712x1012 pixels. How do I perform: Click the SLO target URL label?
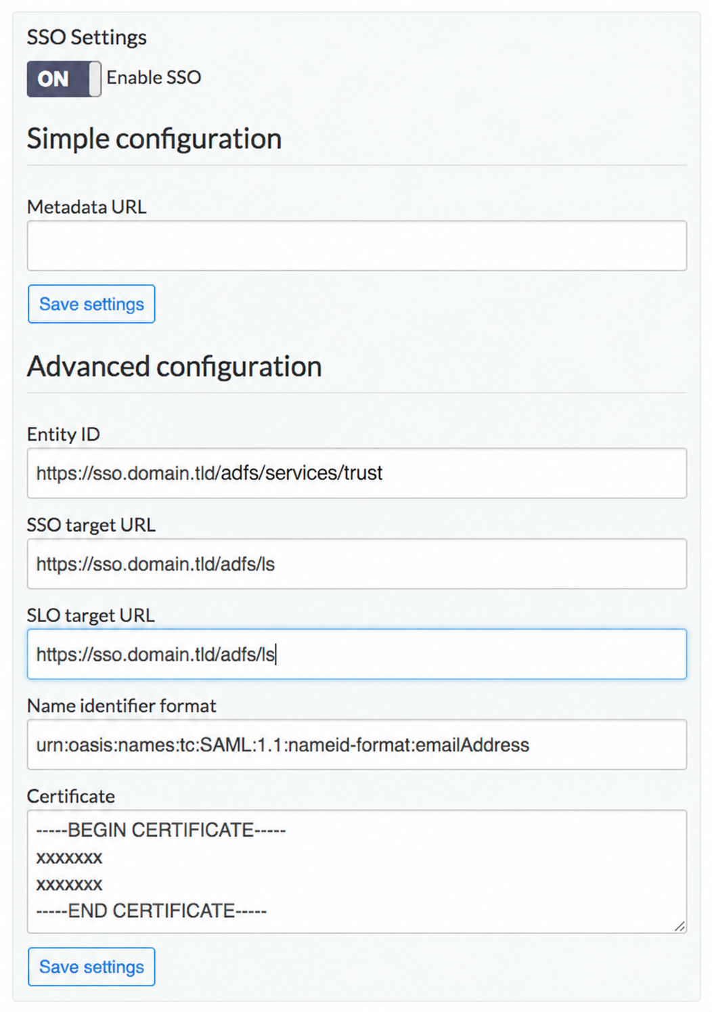(x=91, y=615)
